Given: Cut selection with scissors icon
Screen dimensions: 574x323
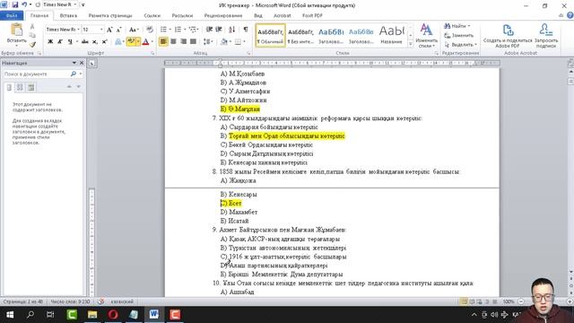Looking at the screenshot, I should (x=32, y=26).
